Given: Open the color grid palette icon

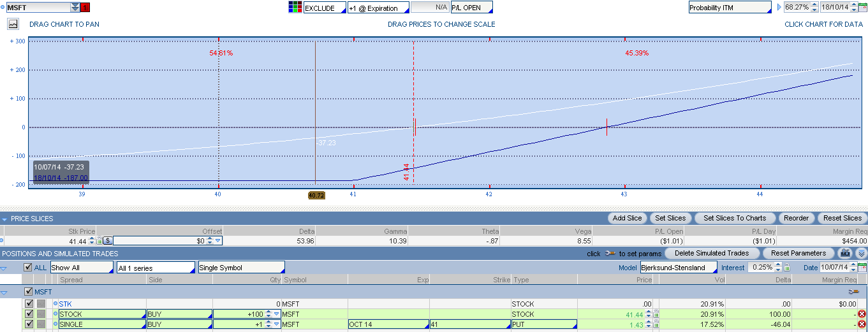Looking at the screenshot, I should 295,7.
